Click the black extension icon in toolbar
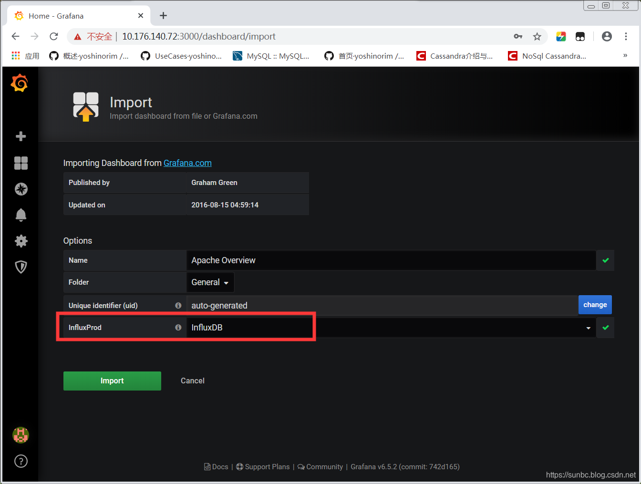Viewport: 641px width, 484px height. click(580, 36)
